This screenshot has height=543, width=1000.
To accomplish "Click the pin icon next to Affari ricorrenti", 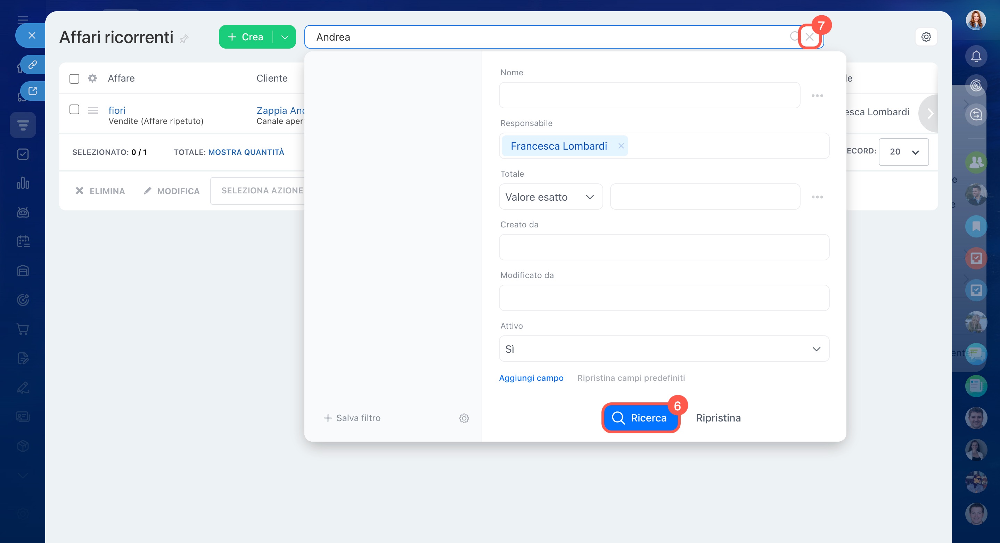I will [x=185, y=39].
